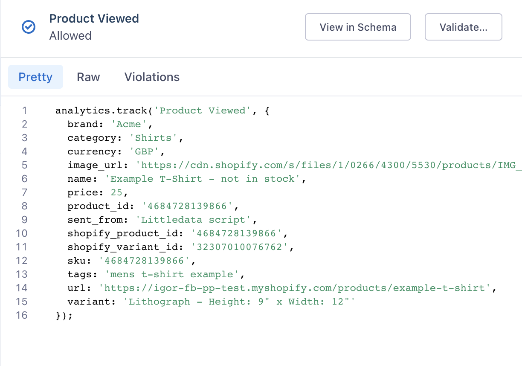Click line number 5 in the gutter
Screen dimensions: 522x366
[24, 165]
